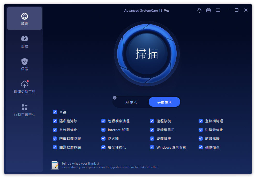The height and width of the screenshot is (178, 256).
Task: Open the 保護 protection shield section
Action: 25,64
